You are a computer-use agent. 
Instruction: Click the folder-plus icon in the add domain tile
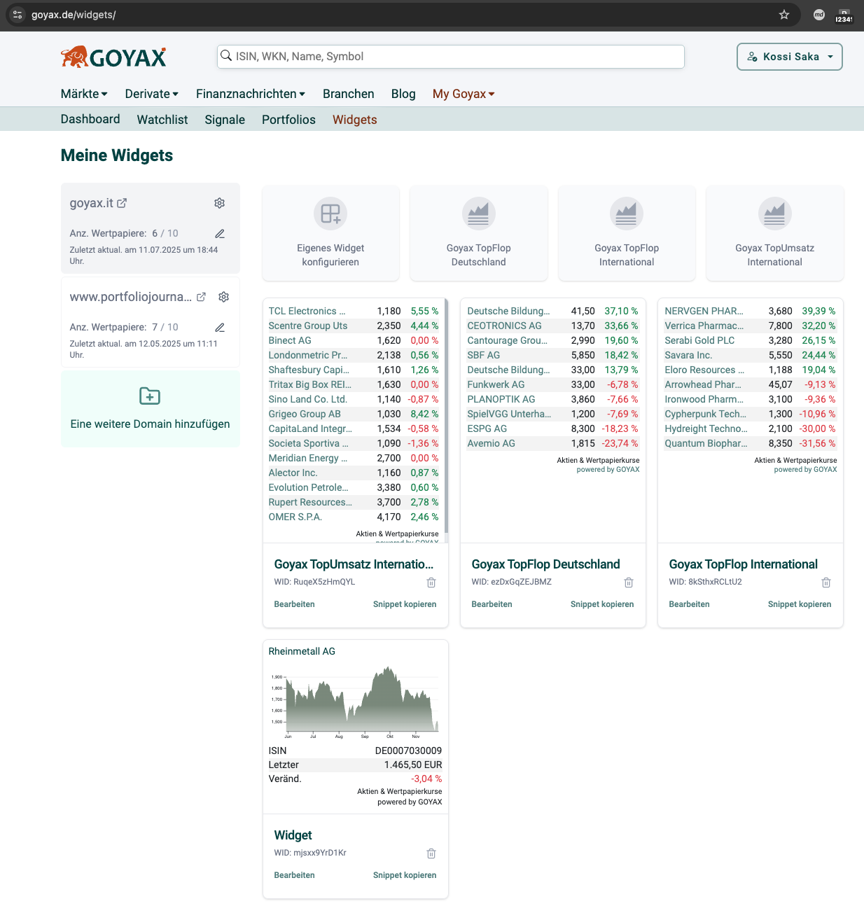pyautogui.click(x=150, y=396)
